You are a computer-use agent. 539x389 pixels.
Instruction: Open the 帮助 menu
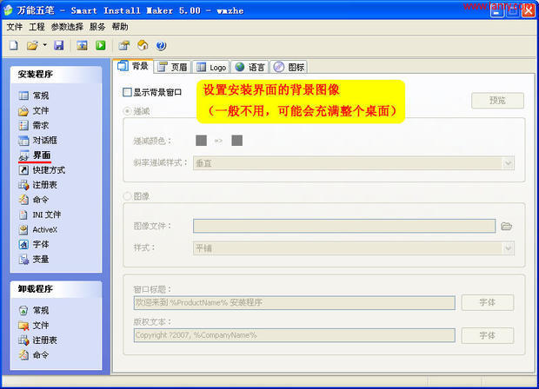pos(120,27)
